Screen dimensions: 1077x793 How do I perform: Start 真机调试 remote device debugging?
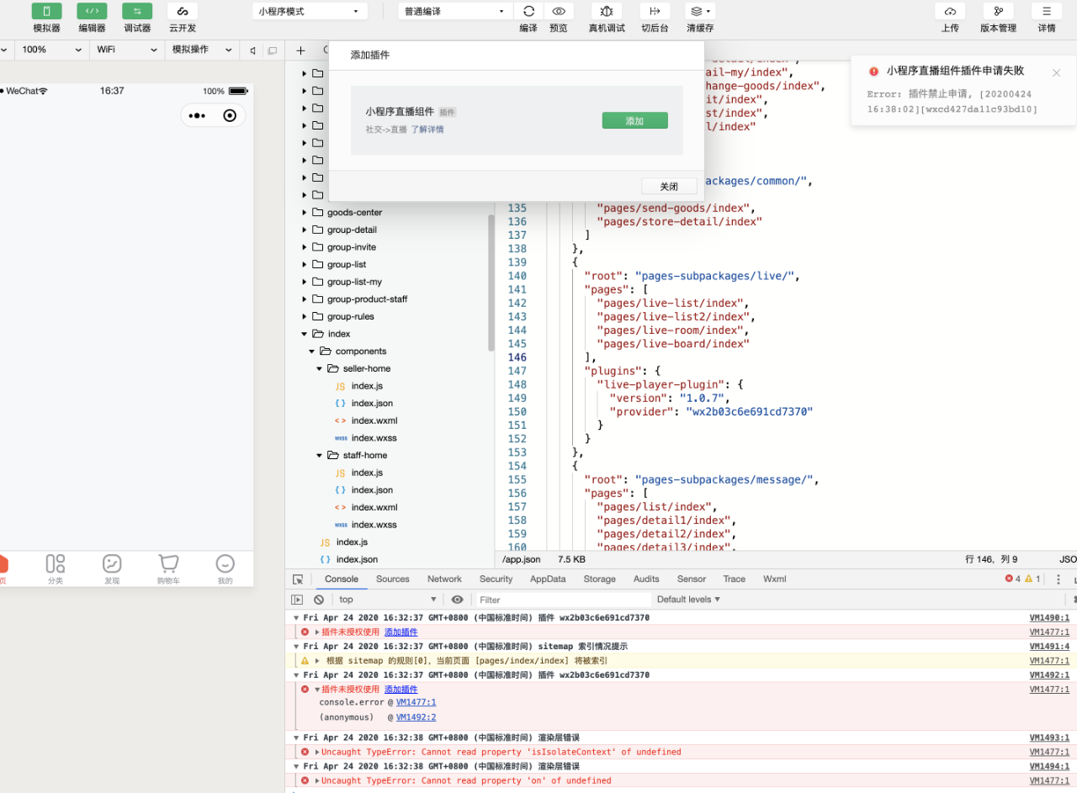point(607,11)
